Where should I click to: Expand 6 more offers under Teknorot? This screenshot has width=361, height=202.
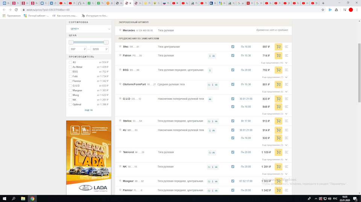pos(275,160)
